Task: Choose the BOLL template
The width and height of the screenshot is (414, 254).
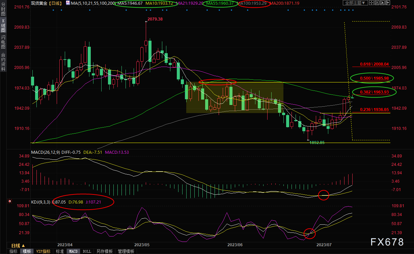Action: 87,251
